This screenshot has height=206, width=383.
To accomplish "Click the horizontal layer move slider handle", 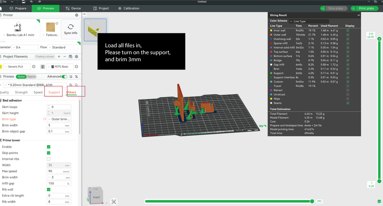I will tap(312, 202).
